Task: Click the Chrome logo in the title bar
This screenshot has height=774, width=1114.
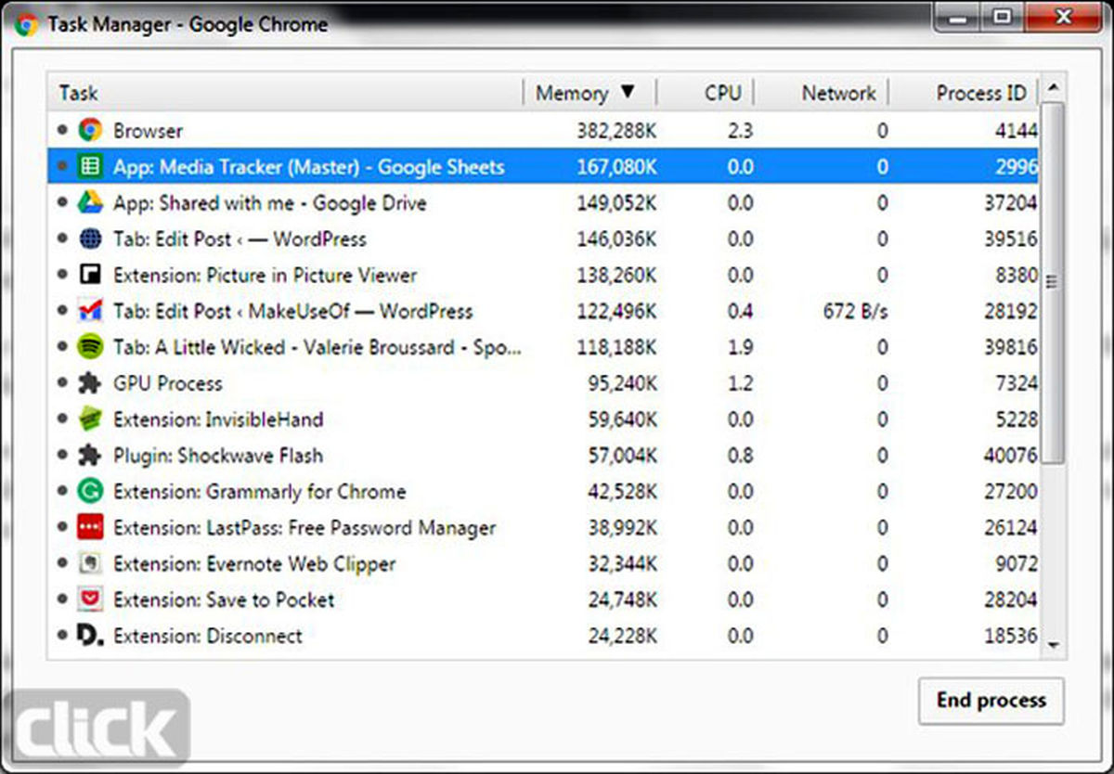Action: [x=26, y=24]
